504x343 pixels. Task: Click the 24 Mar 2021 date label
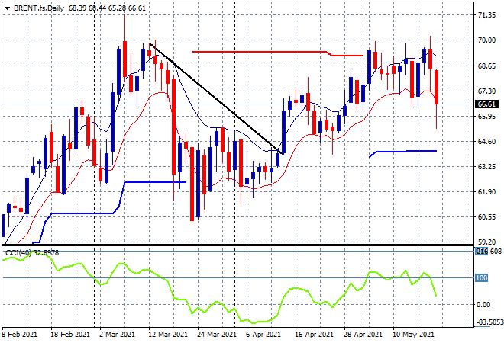(217, 335)
